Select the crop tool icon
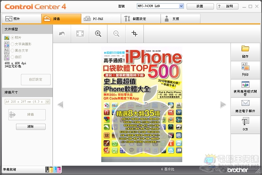This screenshot has width=262, height=175. pyautogui.click(x=135, y=34)
